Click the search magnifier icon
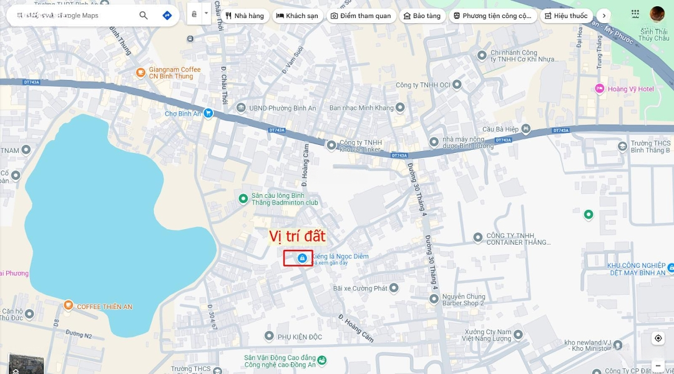This screenshot has width=674, height=374. click(x=144, y=16)
